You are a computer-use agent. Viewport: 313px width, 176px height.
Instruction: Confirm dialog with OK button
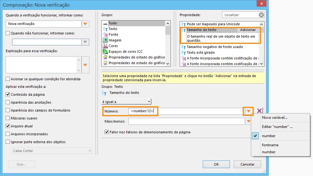[x=216, y=164]
